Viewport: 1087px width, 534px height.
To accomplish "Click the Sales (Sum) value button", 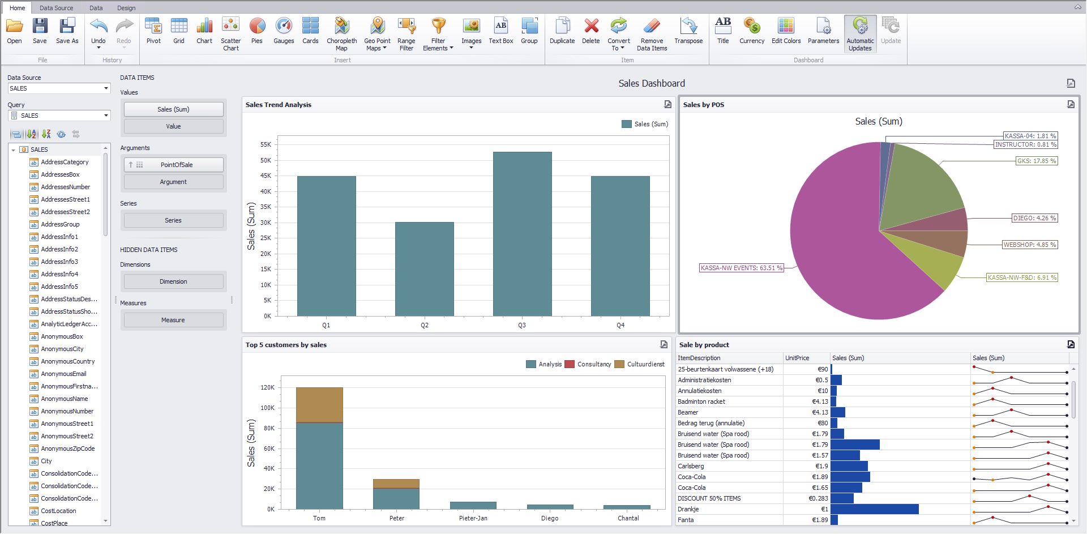I will 173,109.
